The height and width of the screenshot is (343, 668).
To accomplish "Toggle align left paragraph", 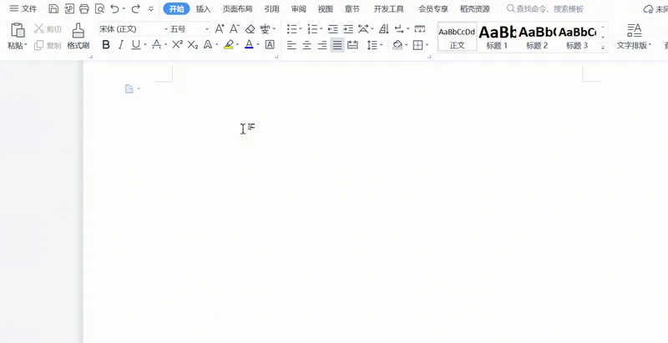I will tap(291, 45).
